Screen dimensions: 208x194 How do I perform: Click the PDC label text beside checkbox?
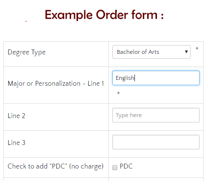click(126, 166)
